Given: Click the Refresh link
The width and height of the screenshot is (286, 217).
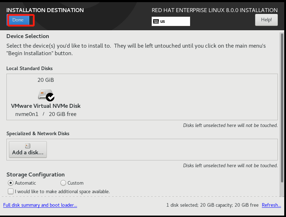Looking at the screenshot, I should tap(271, 205).
